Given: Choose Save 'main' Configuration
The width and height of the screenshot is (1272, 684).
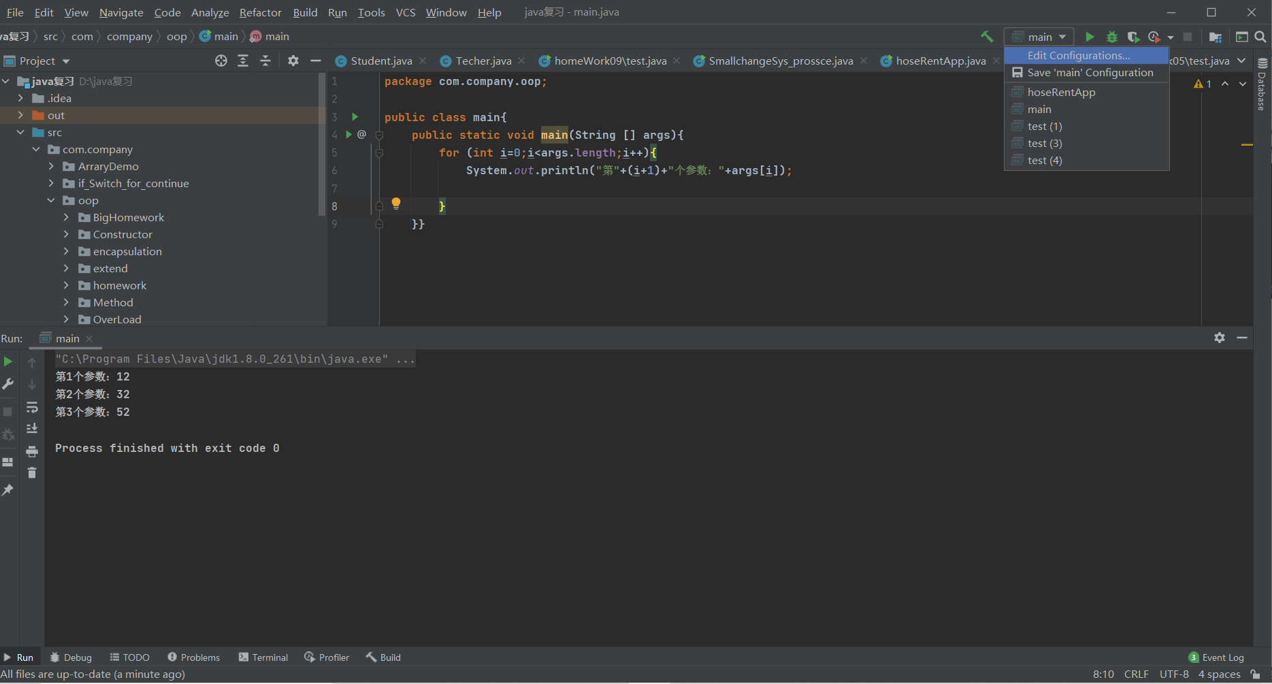Looking at the screenshot, I should click(x=1087, y=72).
